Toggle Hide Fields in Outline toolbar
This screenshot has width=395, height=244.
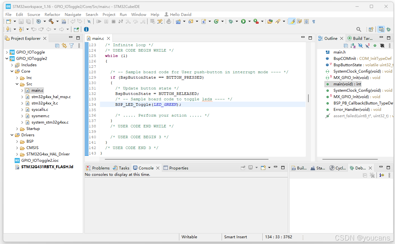(360, 46)
